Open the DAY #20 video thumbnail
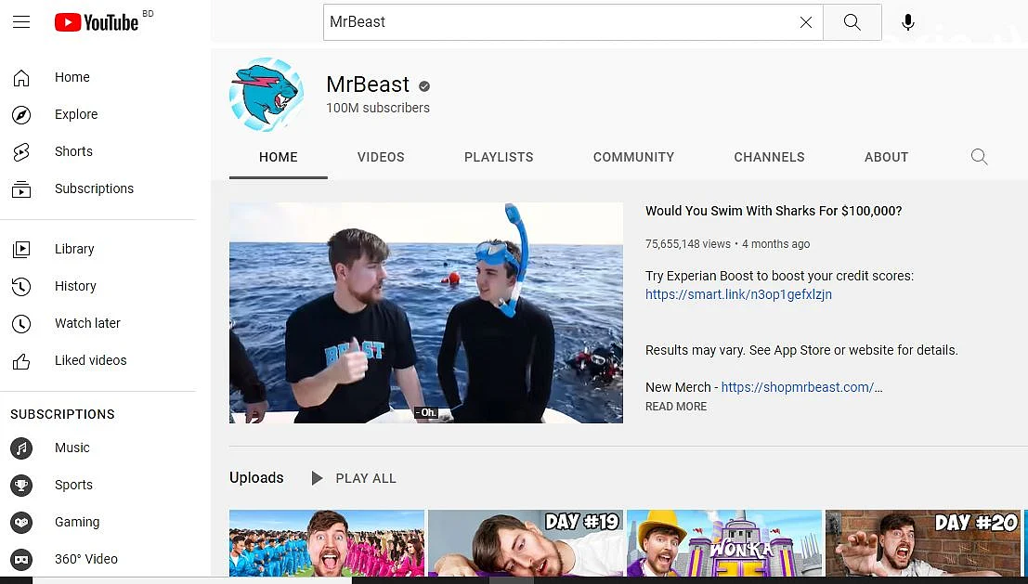This screenshot has height=584, width=1028. 922,543
